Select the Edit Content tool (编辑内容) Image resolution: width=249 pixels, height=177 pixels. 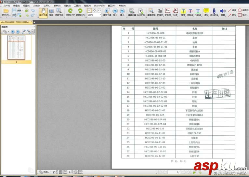point(132,13)
